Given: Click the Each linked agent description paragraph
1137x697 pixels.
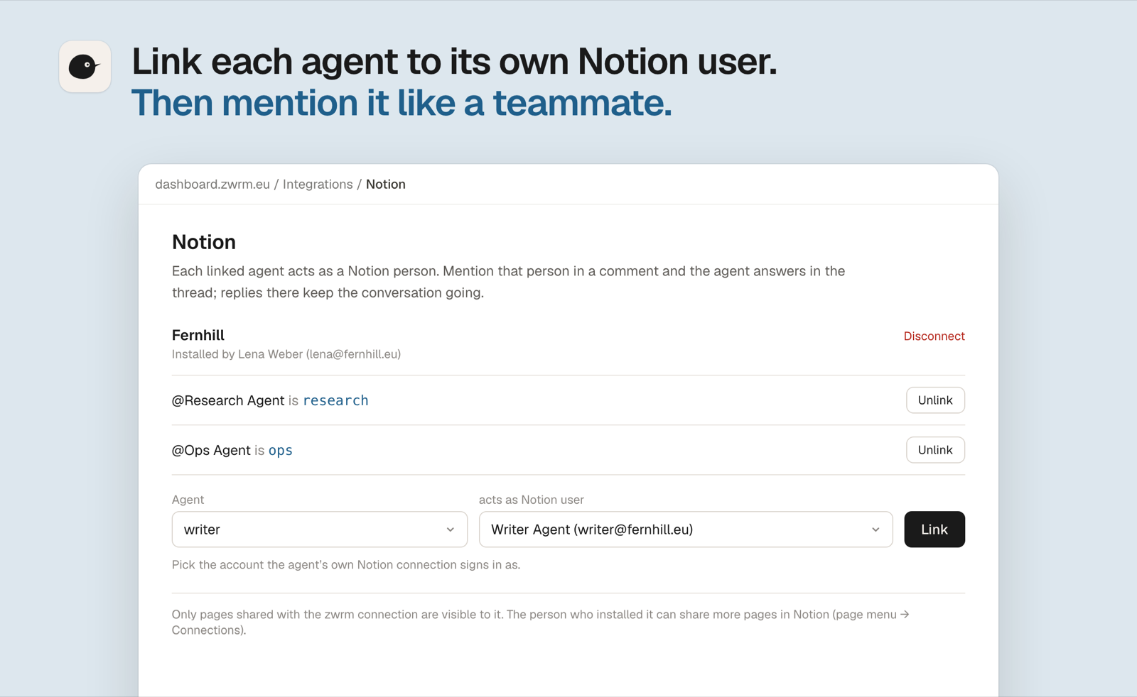Looking at the screenshot, I should (x=509, y=282).
